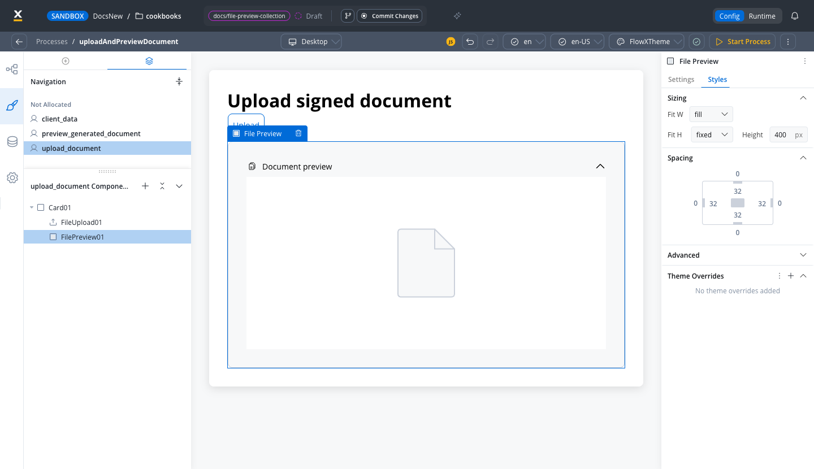814x469 pixels.
Task: Collapse the Sizing section
Action: pyautogui.click(x=803, y=98)
